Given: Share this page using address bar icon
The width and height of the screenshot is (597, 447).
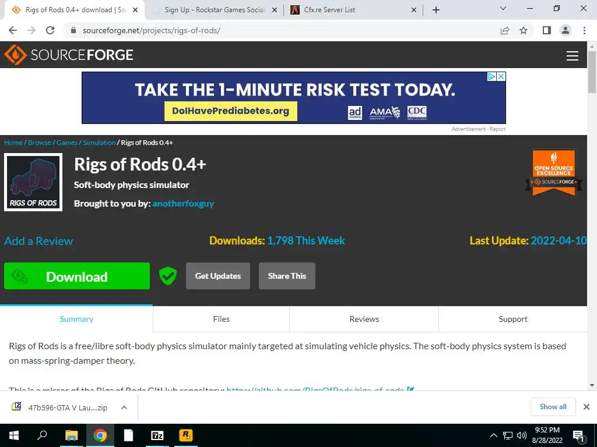Looking at the screenshot, I should tap(505, 30).
